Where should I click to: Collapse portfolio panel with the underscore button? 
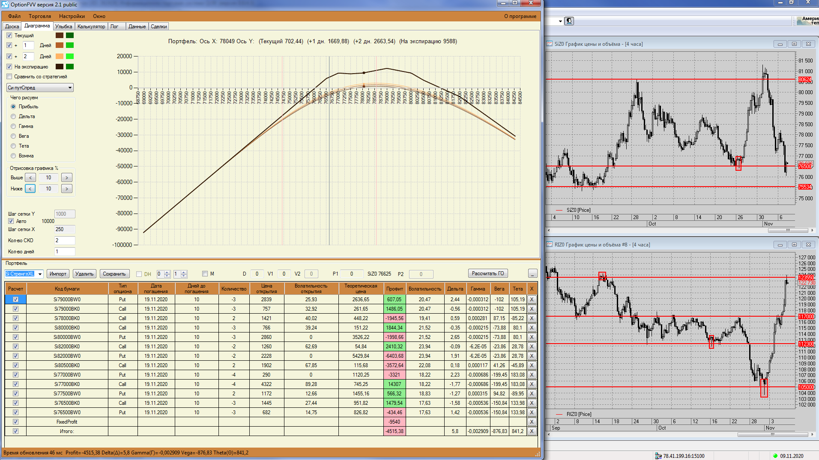532,273
